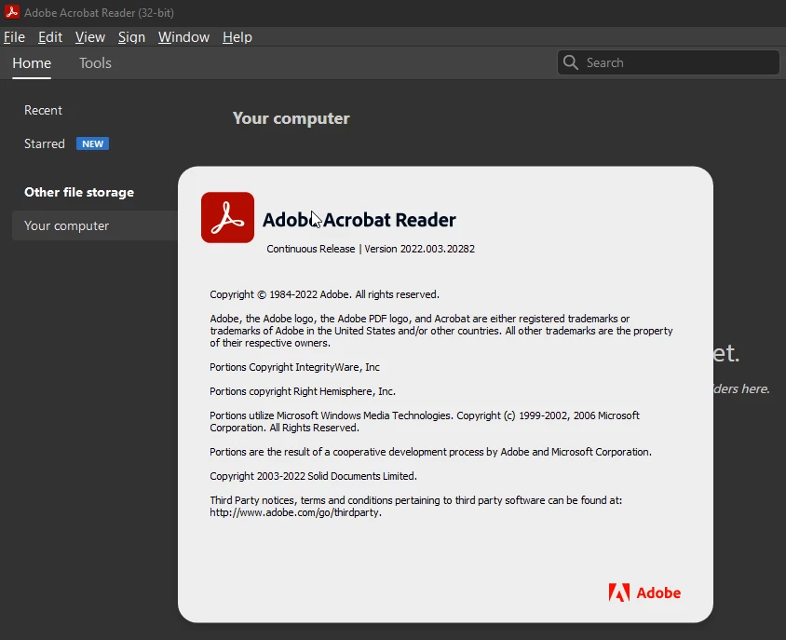Click the Solid Documents Limited copyright line
This screenshot has width=786, height=640.
pos(313,476)
